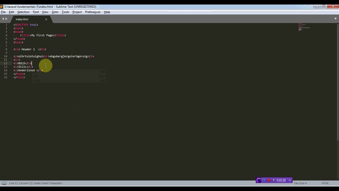Go to next tab with right arrow
The image size is (339, 191).
point(6,19)
